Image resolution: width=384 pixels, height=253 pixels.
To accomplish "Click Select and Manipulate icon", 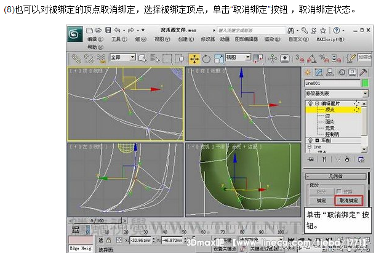I will pyautogui.click(x=273, y=58).
